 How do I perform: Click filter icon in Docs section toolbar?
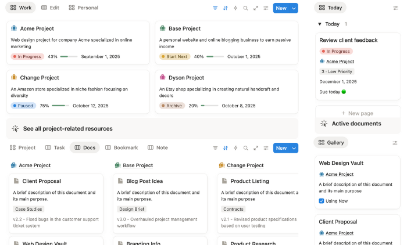pos(215,148)
